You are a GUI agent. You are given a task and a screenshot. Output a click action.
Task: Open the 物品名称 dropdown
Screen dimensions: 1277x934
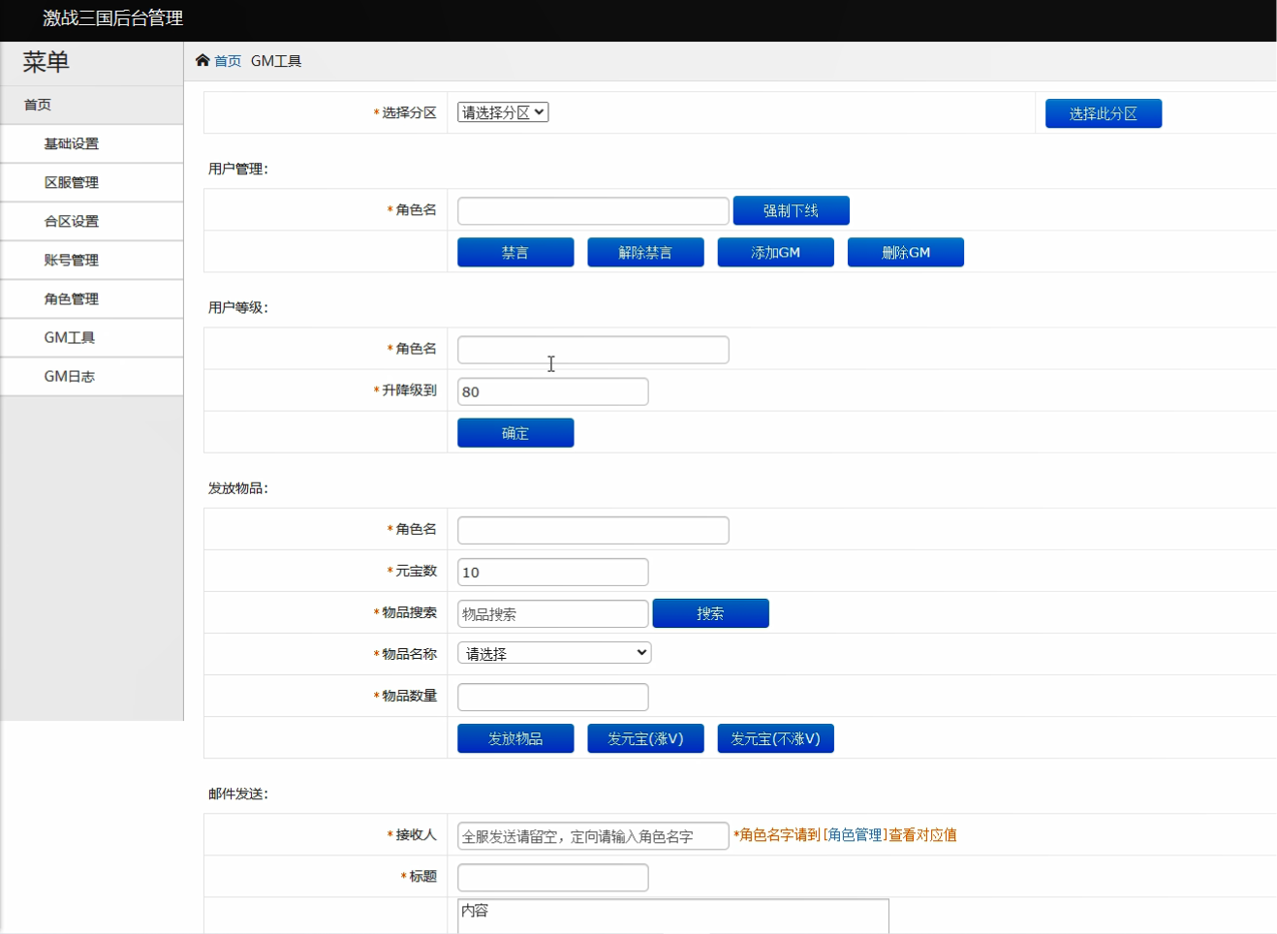(x=554, y=653)
